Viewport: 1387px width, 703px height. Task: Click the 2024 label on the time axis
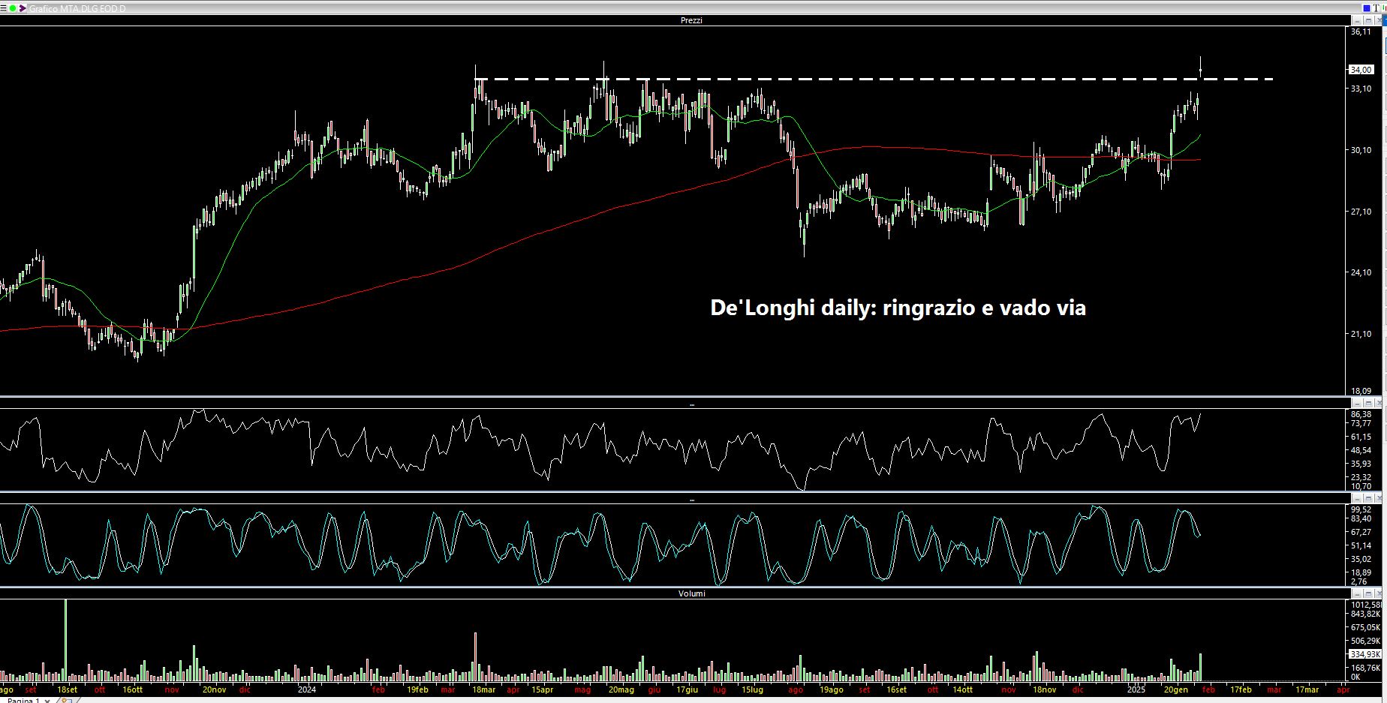[x=307, y=689]
